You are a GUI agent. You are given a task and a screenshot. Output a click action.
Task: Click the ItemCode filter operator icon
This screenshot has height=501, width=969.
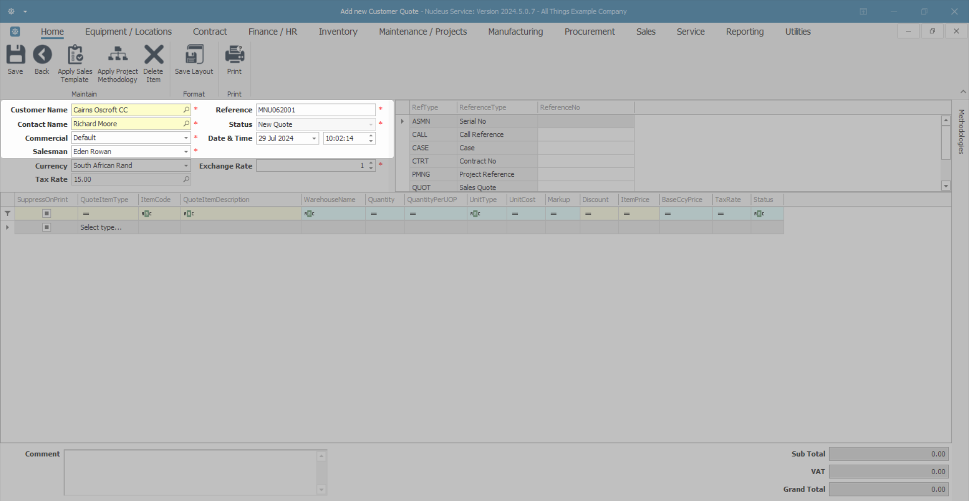(146, 214)
